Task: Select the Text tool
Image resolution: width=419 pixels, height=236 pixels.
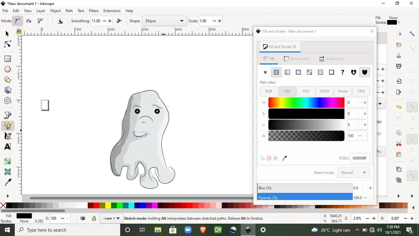Action: click(8, 147)
